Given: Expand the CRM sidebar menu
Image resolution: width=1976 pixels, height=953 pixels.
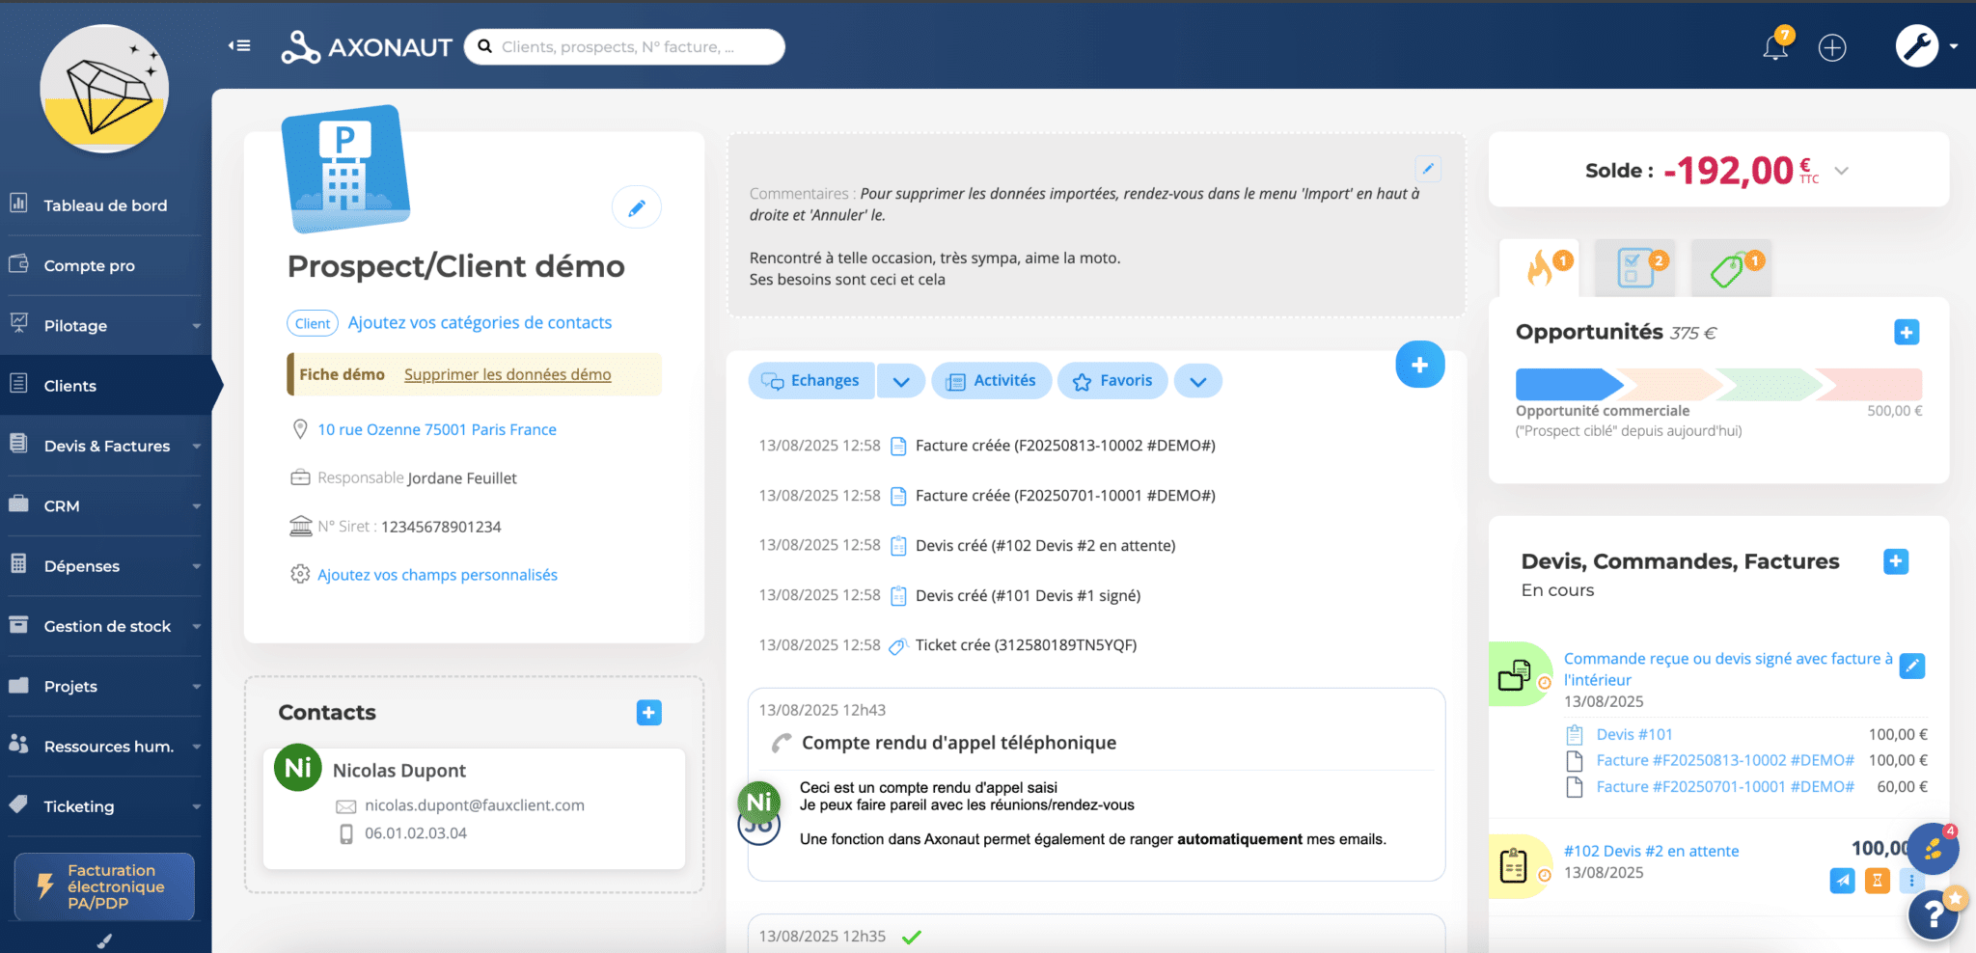Looking at the screenshot, I should (197, 506).
